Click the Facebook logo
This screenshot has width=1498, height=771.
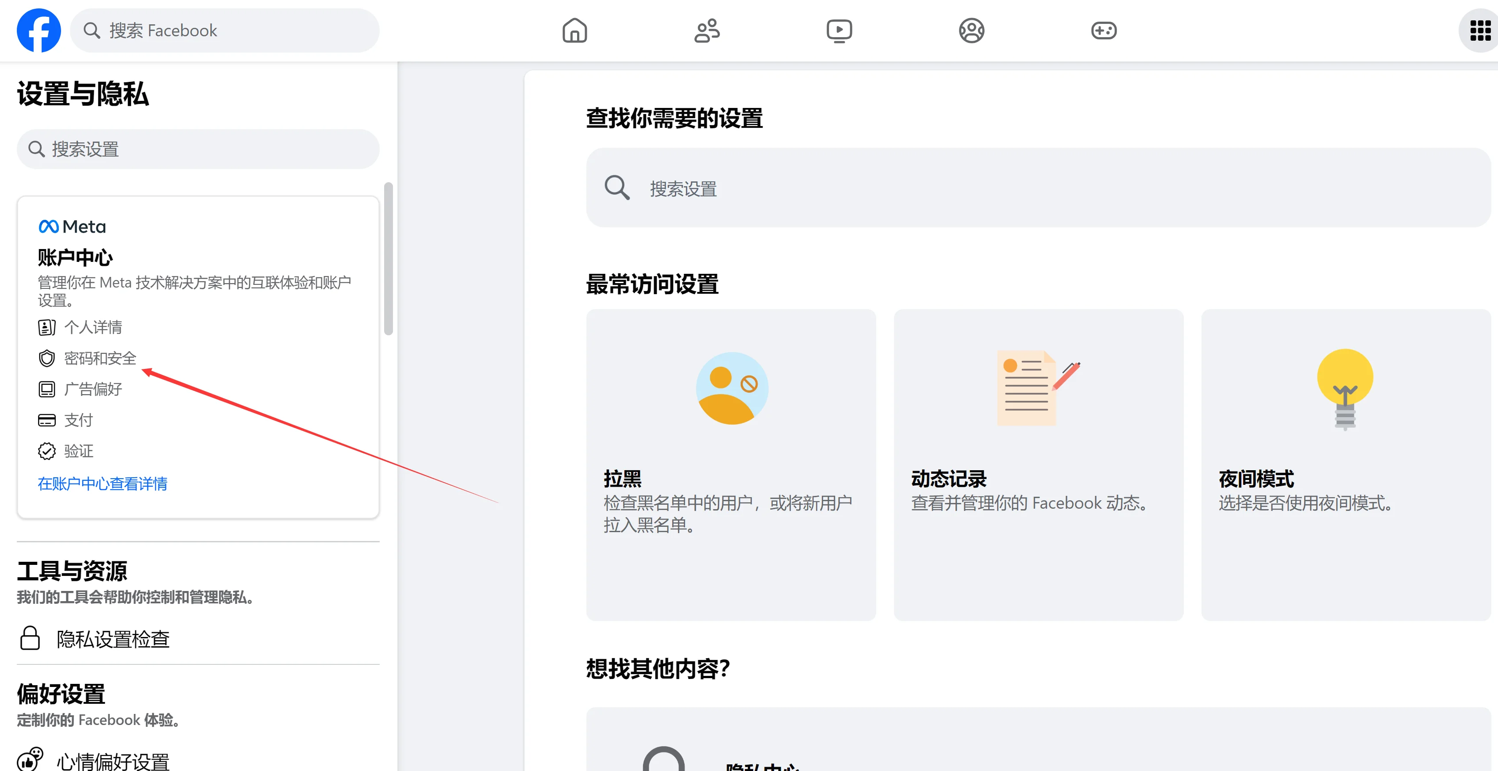click(x=39, y=30)
